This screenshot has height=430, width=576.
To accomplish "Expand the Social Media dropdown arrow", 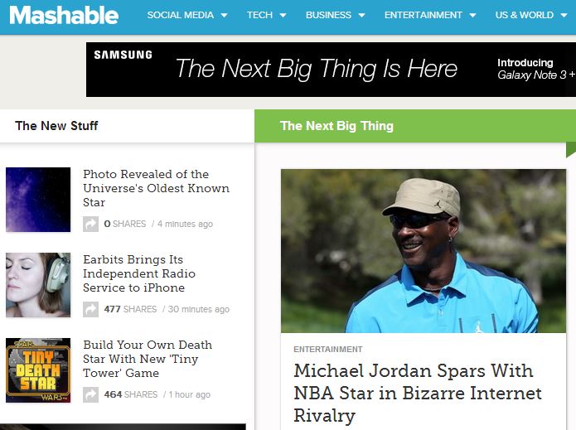I will [x=224, y=16].
